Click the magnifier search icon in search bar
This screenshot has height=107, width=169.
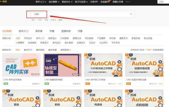pos(131,14)
